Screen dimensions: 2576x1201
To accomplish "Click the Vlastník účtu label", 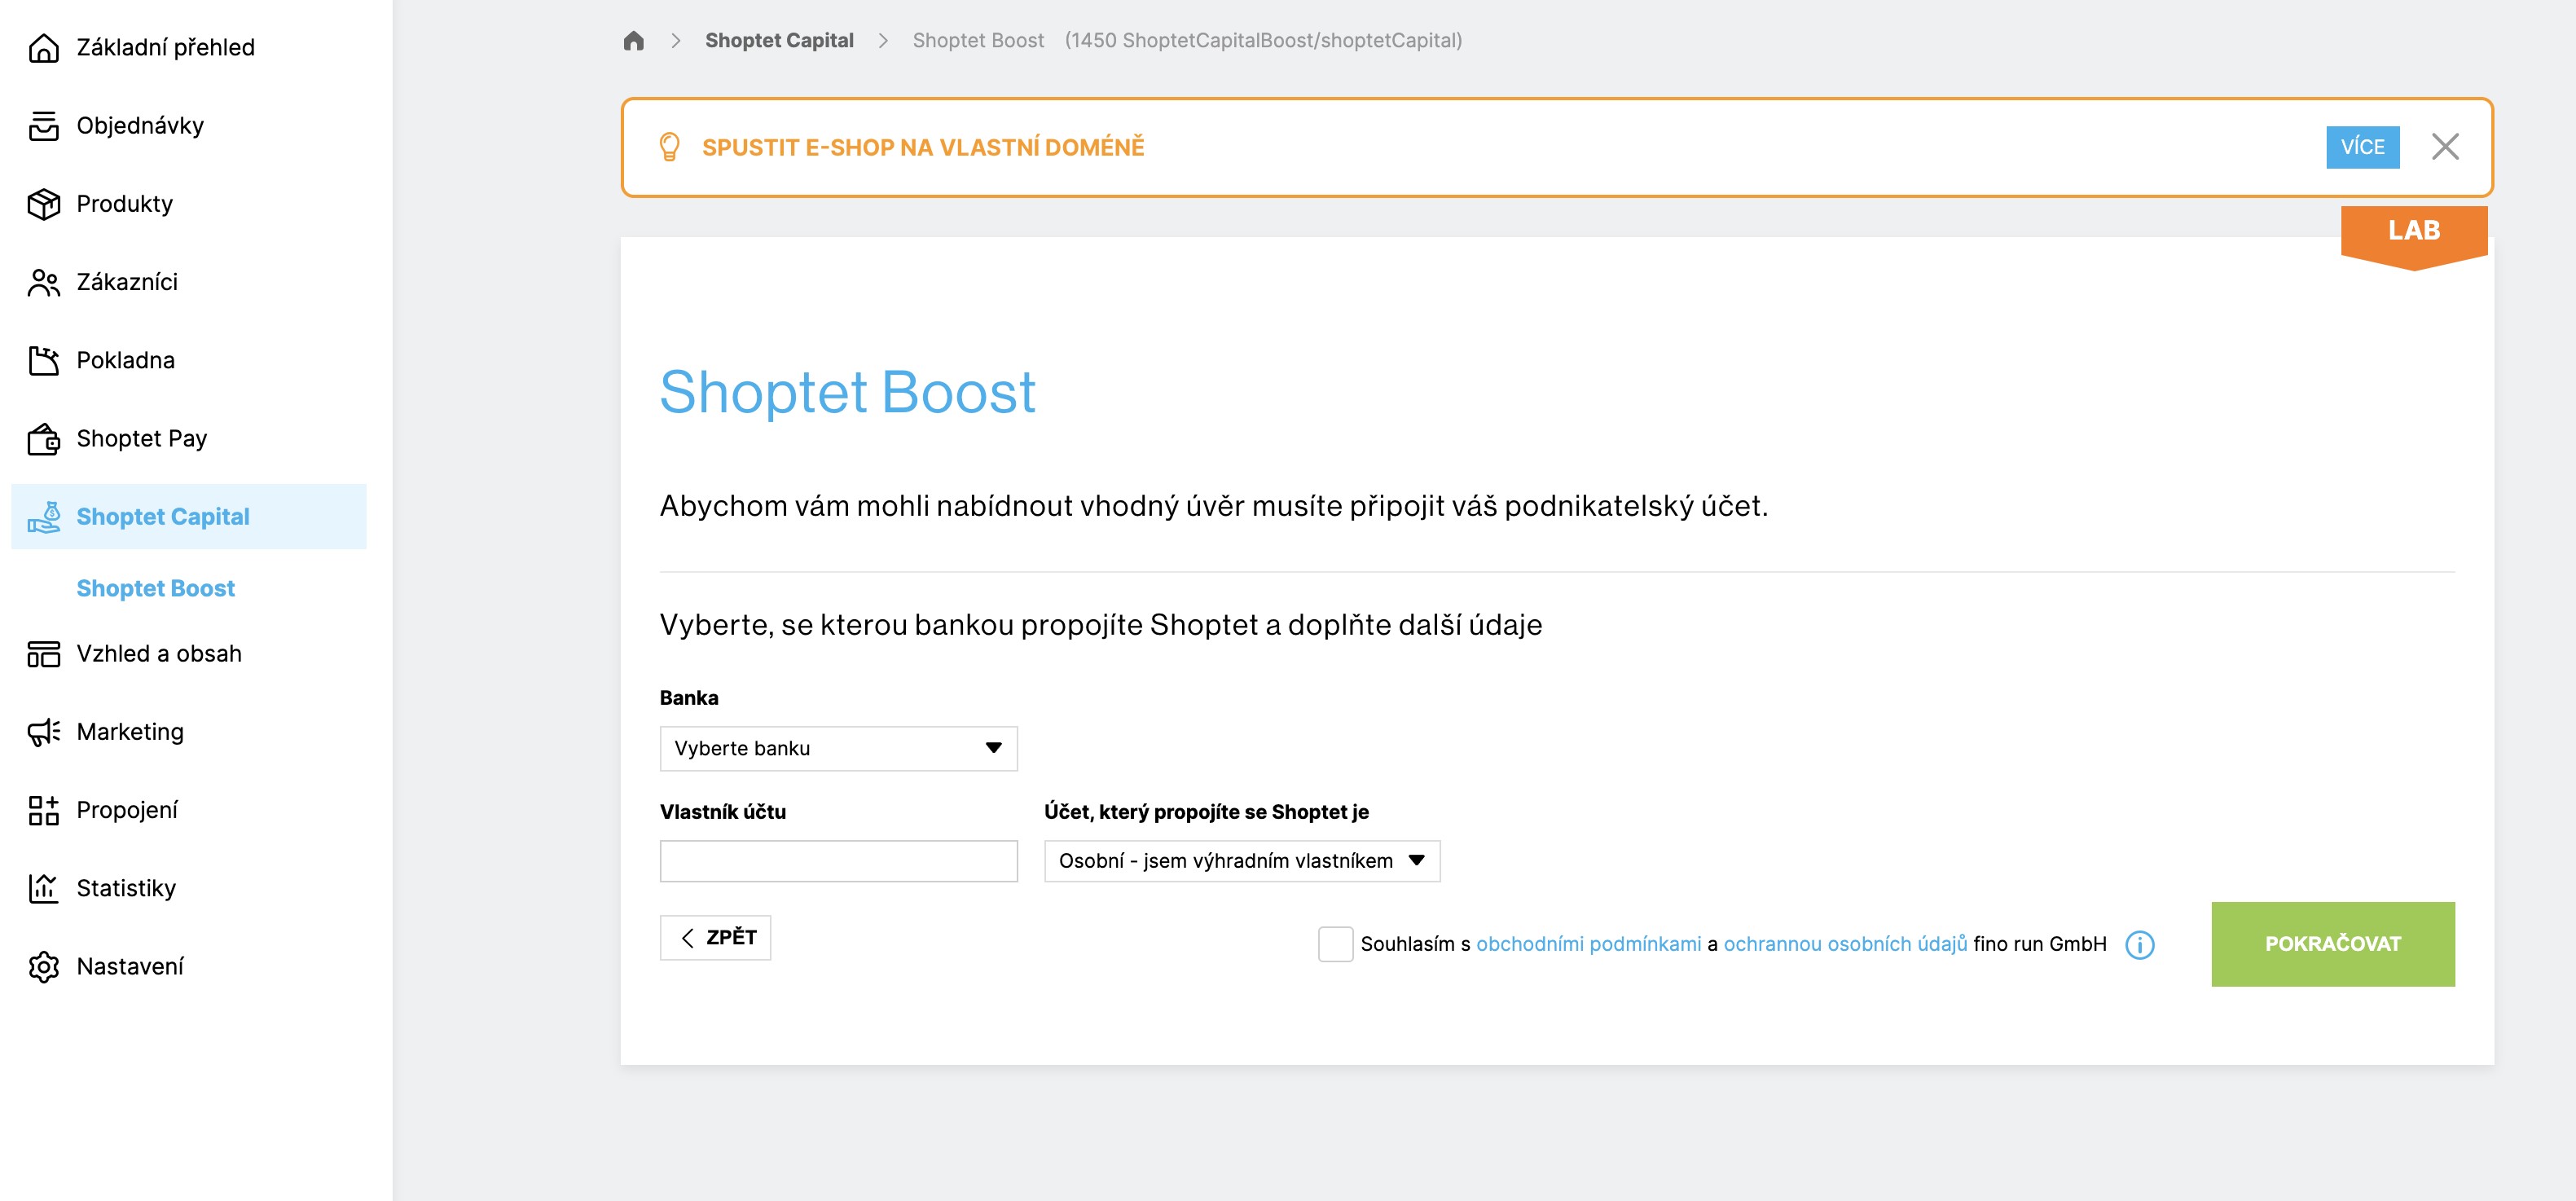I will pyautogui.click(x=723, y=812).
